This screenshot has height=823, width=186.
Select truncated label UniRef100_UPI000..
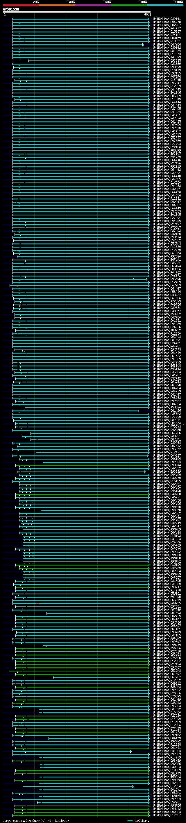(168, 424)
